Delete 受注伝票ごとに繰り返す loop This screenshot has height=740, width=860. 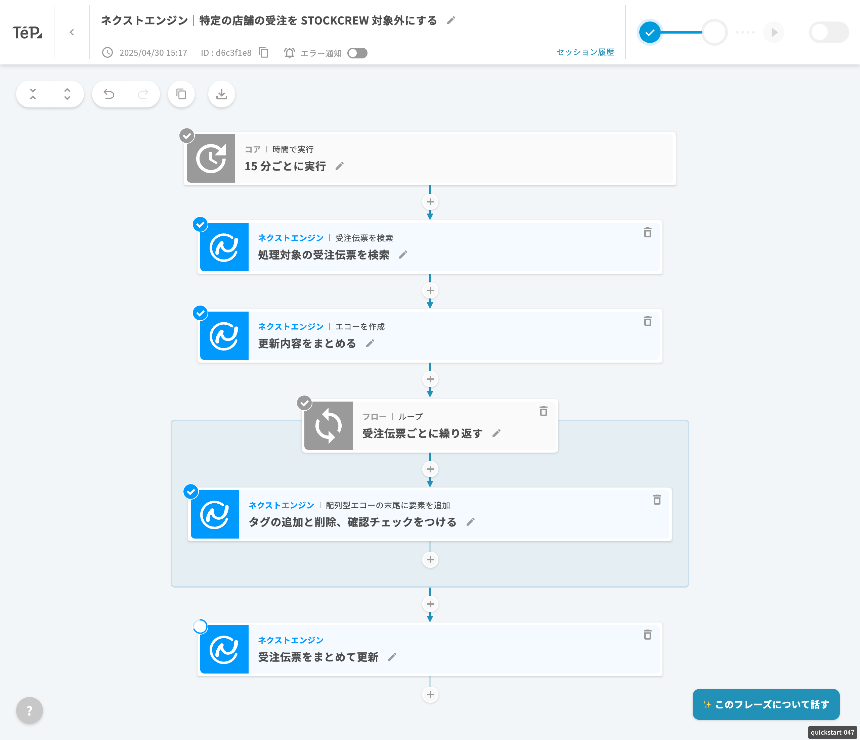(543, 411)
